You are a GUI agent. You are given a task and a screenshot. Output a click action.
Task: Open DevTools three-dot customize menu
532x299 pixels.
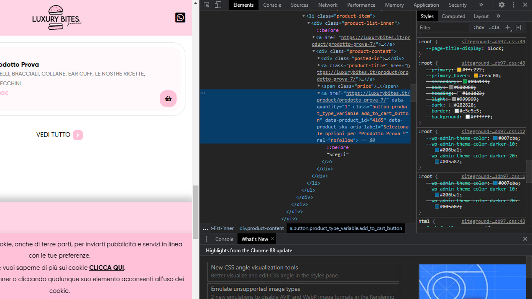513,5
